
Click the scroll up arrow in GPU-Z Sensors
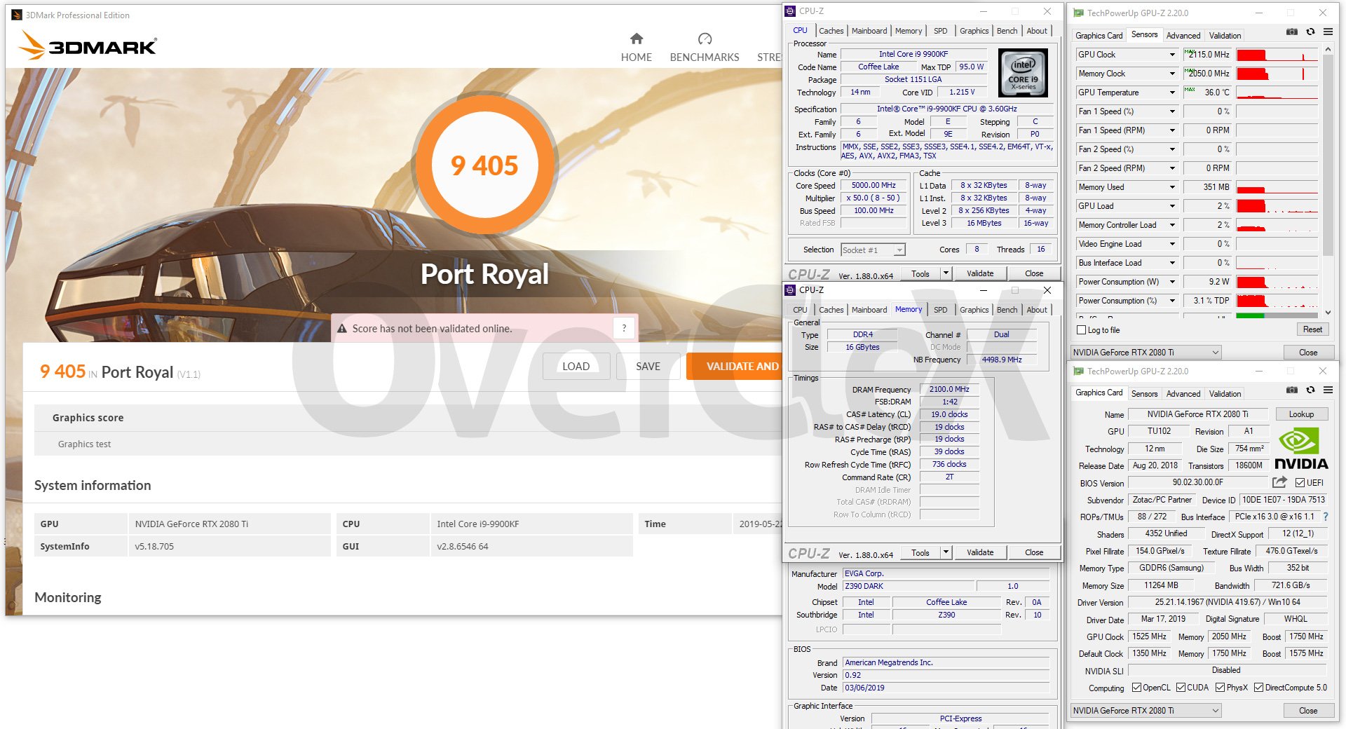pos(1328,50)
